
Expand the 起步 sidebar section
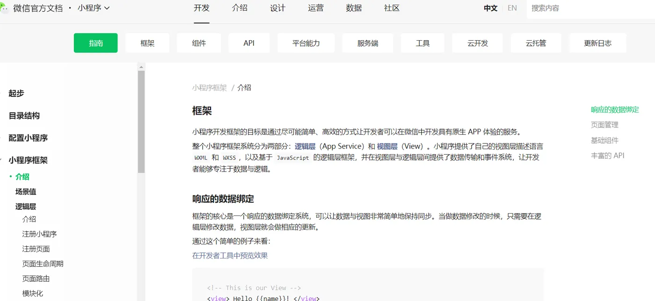click(x=16, y=93)
